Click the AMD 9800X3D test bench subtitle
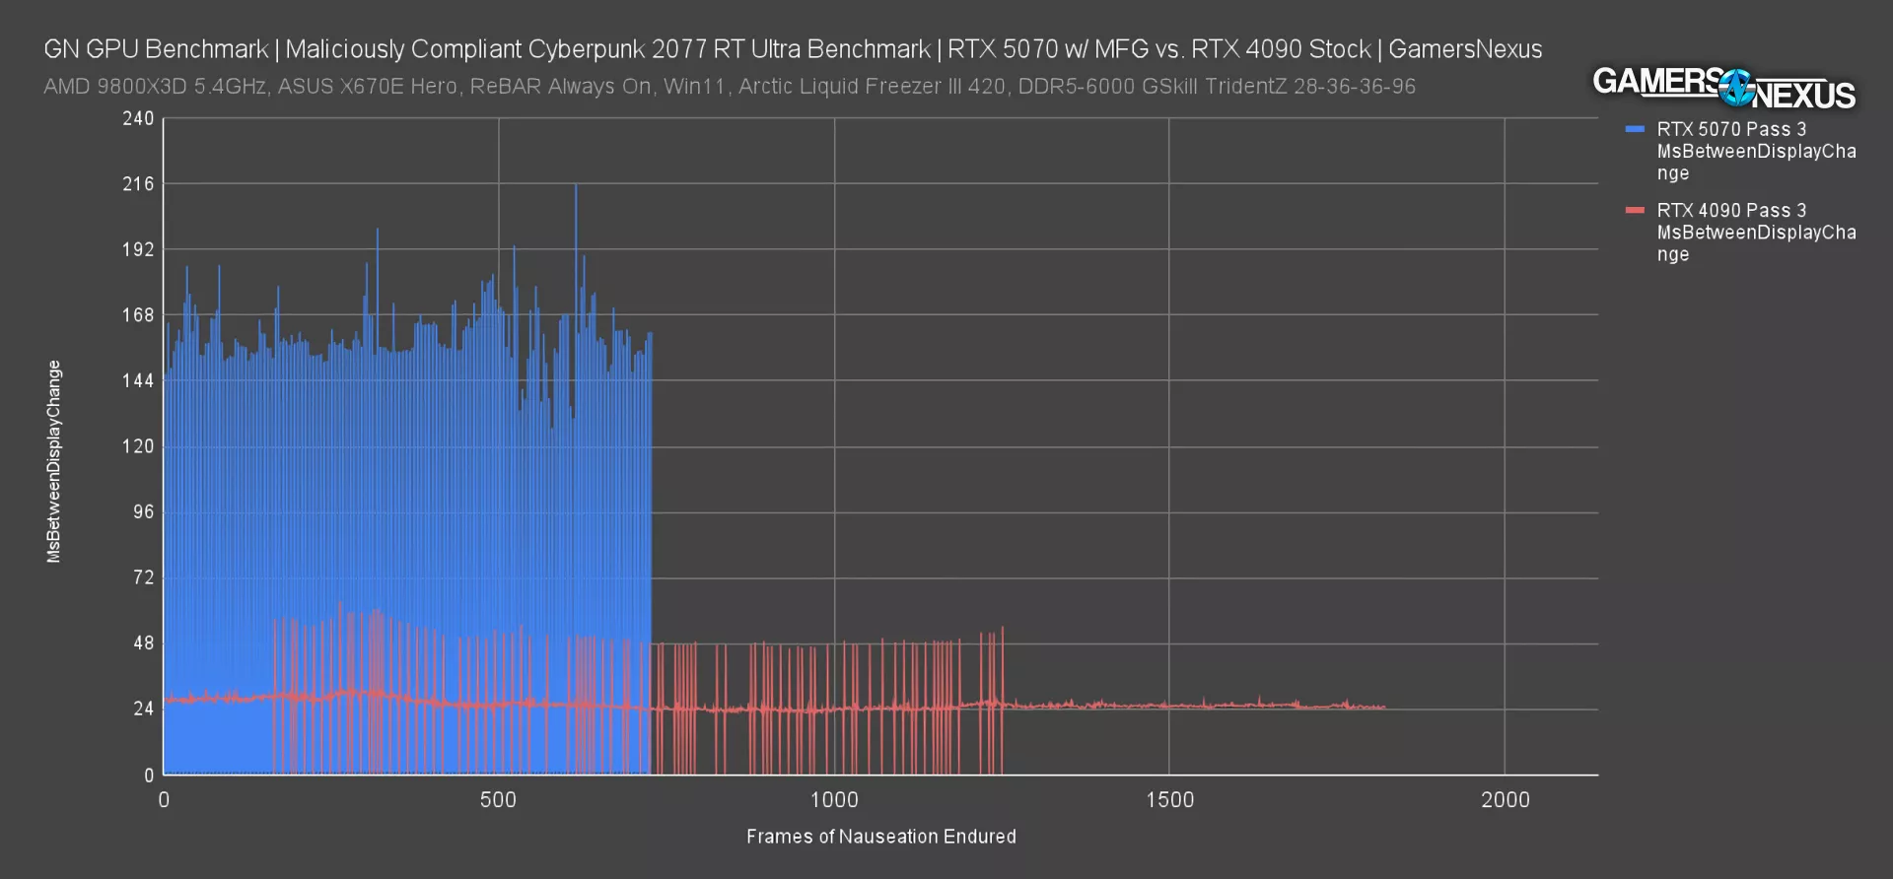 (729, 87)
